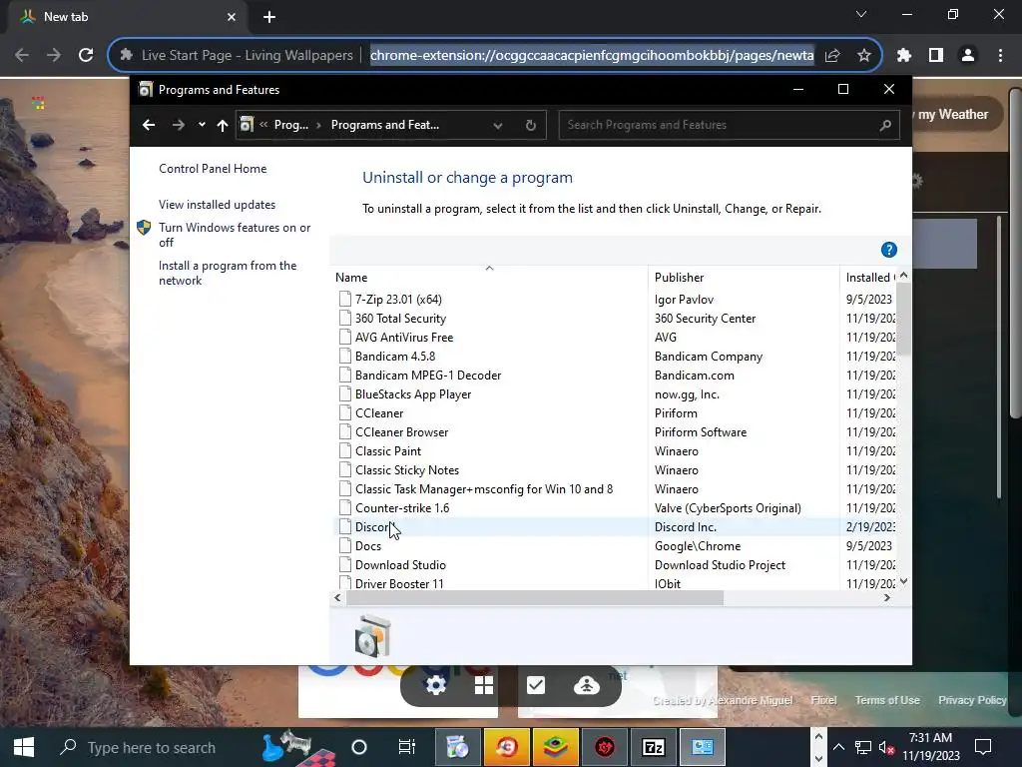This screenshot has width=1022, height=767.
Task: Click the program list horizontal scrollbar thumb
Action: [533, 598]
